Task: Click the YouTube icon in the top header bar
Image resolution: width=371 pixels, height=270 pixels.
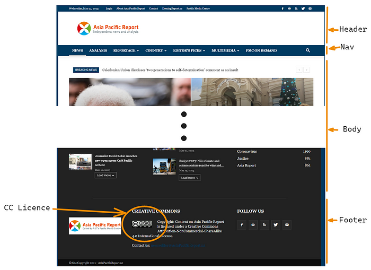Action: pyautogui.click(x=310, y=8)
